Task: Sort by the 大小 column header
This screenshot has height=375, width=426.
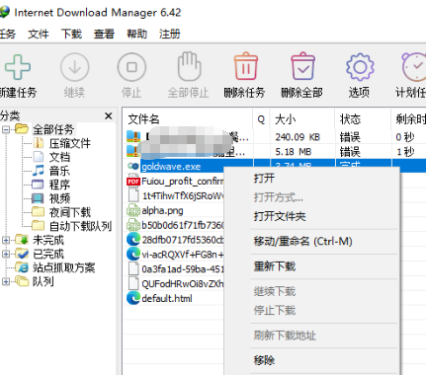Action: [x=302, y=119]
